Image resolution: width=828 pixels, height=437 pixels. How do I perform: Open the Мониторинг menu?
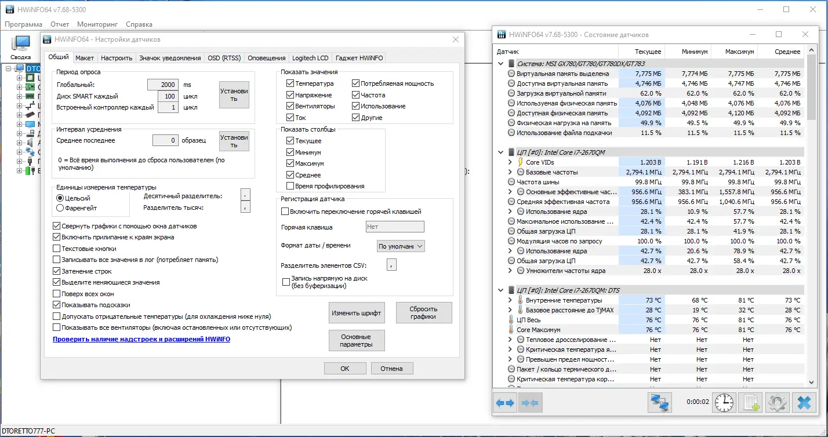tap(97, 24)
